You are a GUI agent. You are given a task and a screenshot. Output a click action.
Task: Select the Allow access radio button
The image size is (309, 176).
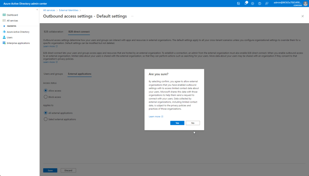point(46,91)
